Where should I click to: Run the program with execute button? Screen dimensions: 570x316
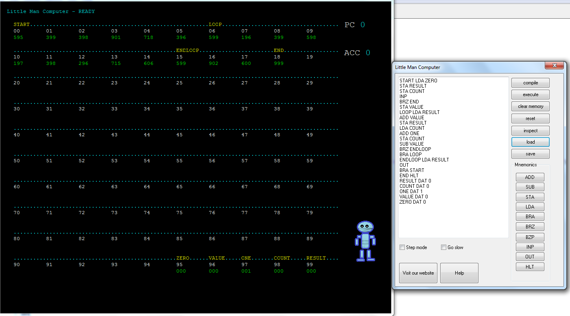(x=531, y=95)
